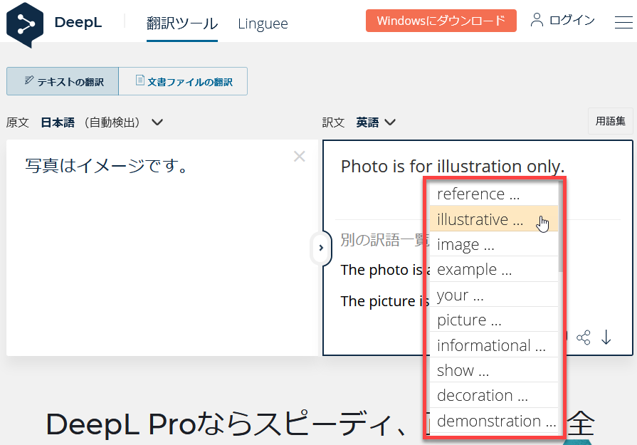Pick 'demonstration ...' alternative word option
Image resolution: width=637 pixels, height=445 pixels.
pyautogui.click(x=496, y=421)
